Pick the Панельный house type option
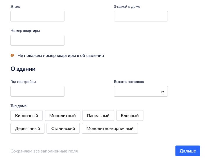 coord(98,115)
